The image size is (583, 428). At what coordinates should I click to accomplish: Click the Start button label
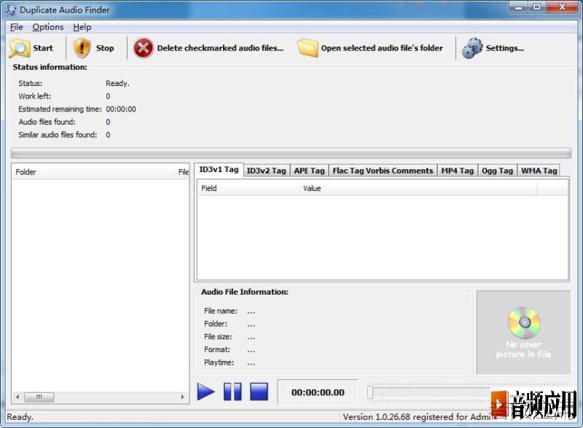pos(43,48)
